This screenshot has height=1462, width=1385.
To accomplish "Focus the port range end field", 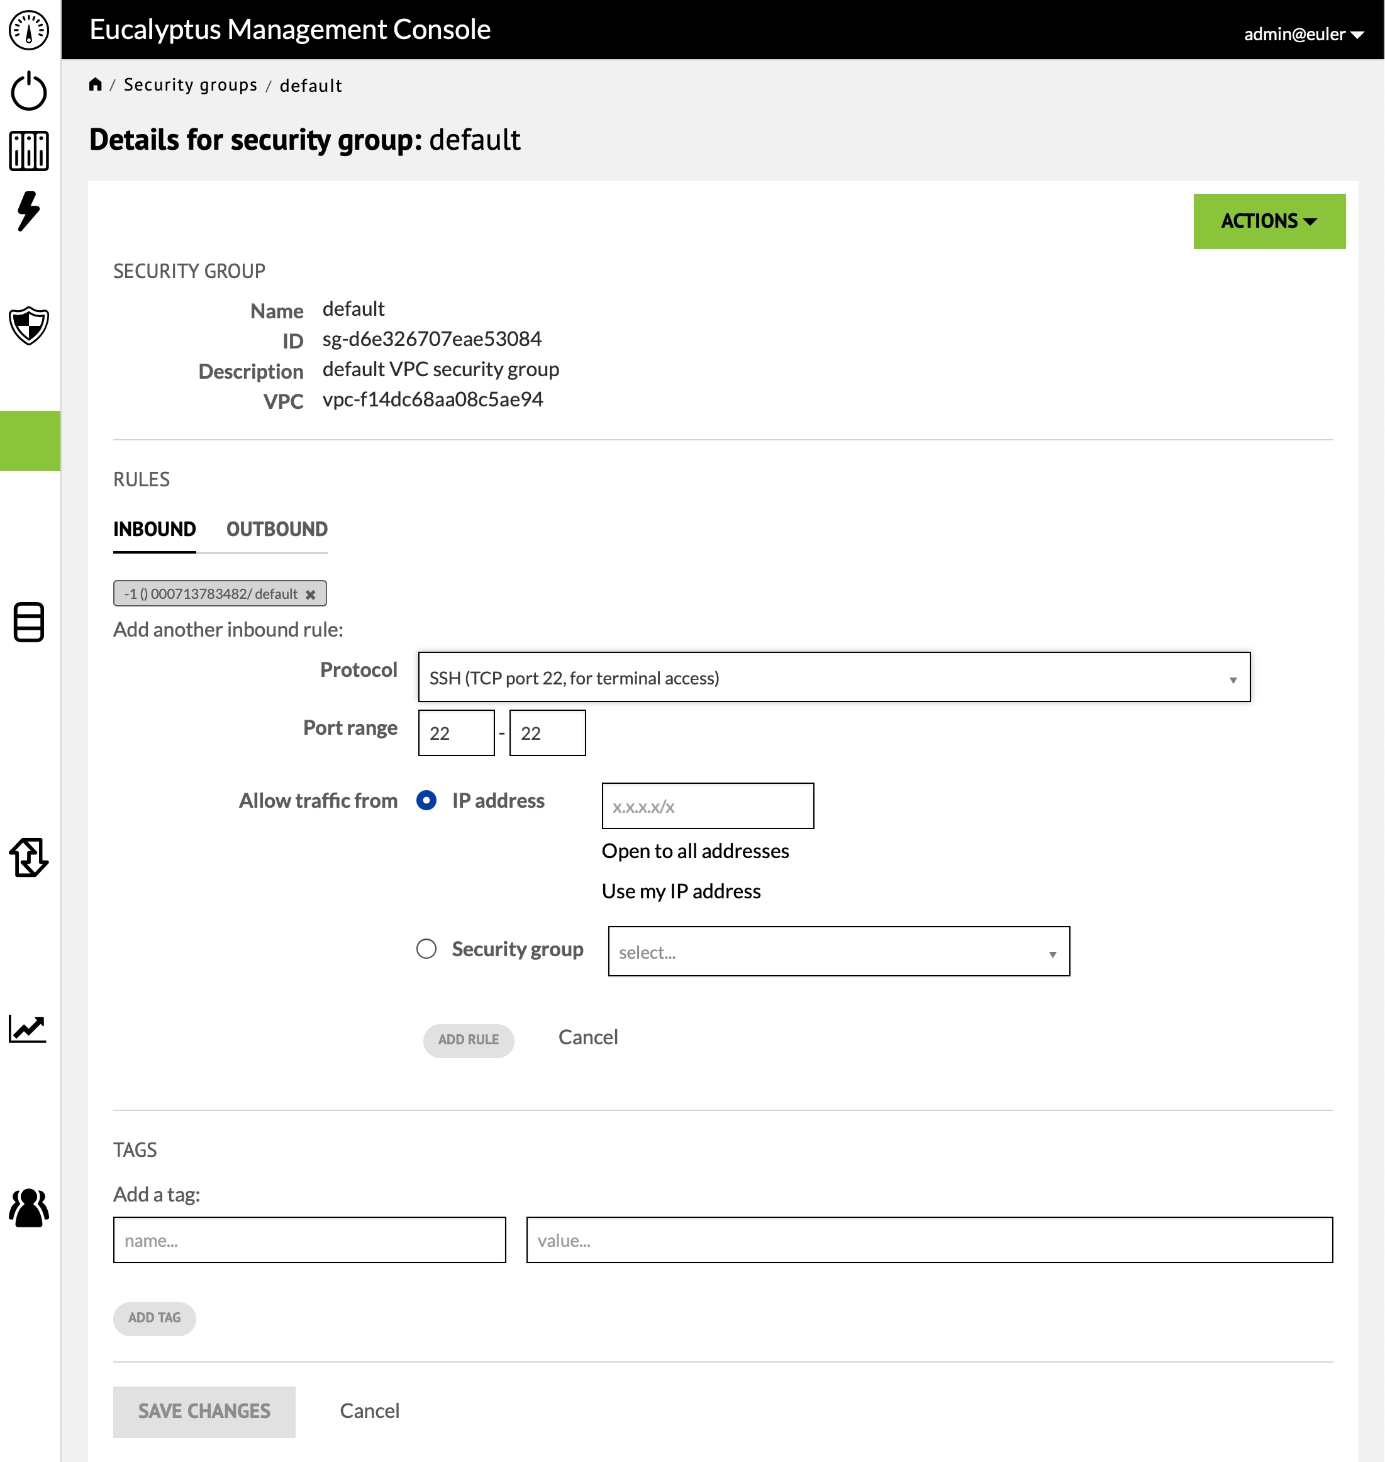I will [x=548, y=732].
